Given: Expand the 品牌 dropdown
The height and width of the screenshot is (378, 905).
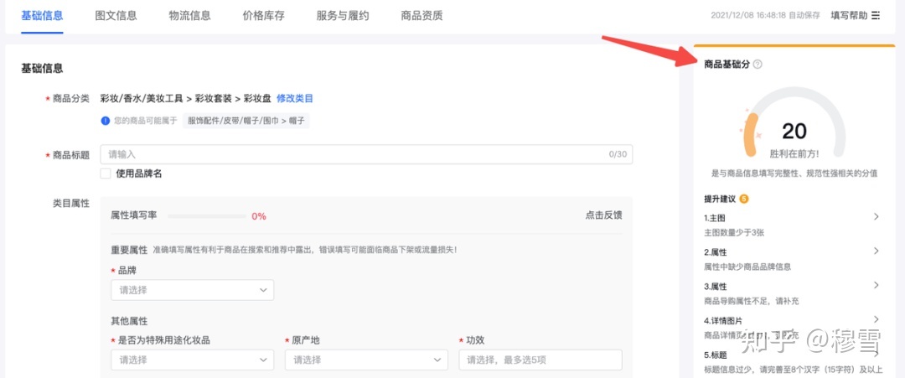Looking at the screenshot, I should pos(192,290).
